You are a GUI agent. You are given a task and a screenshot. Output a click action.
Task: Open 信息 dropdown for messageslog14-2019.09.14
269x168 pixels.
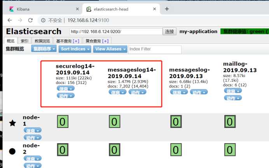(117, 92)
